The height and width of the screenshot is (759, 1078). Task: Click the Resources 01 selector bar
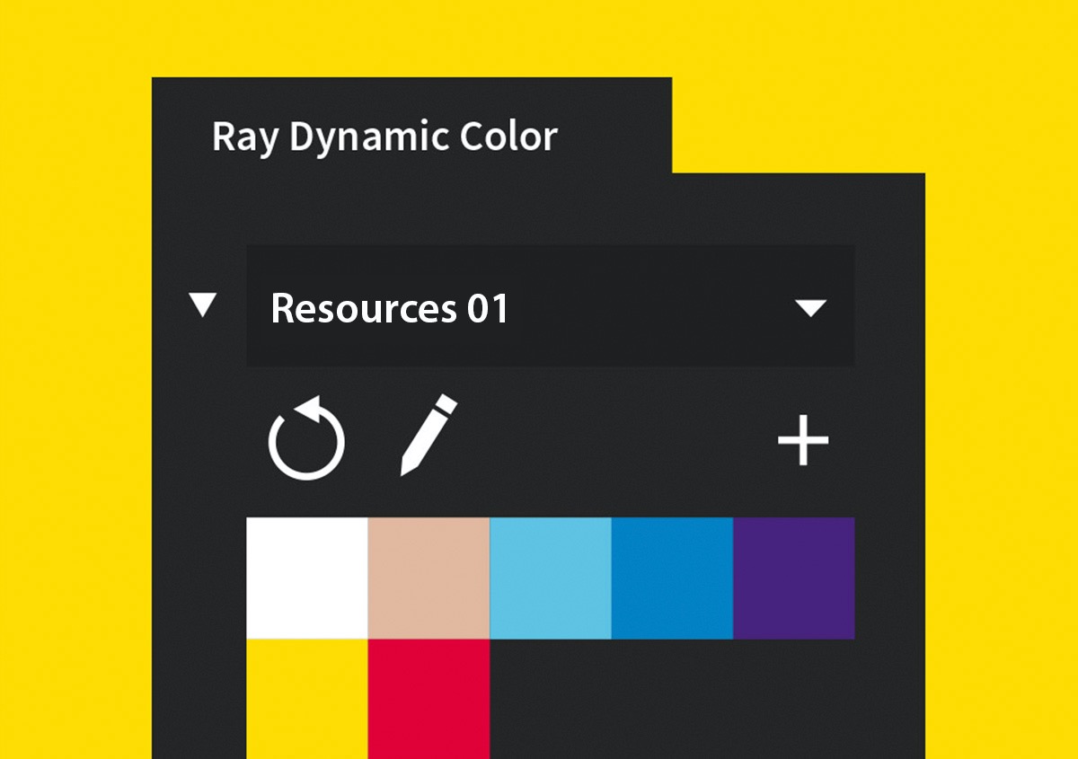548,305
